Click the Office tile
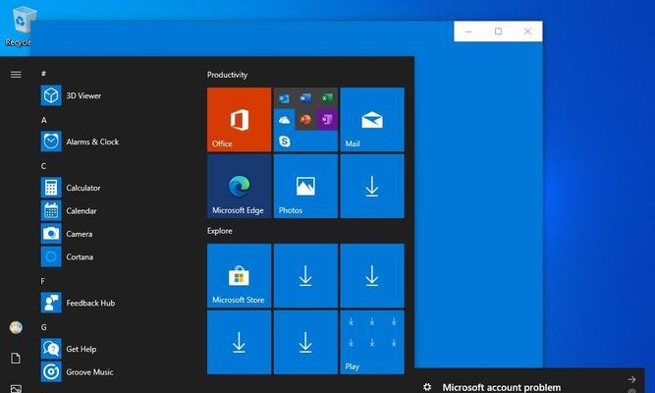655x393 pixels. tap(239, 120)
